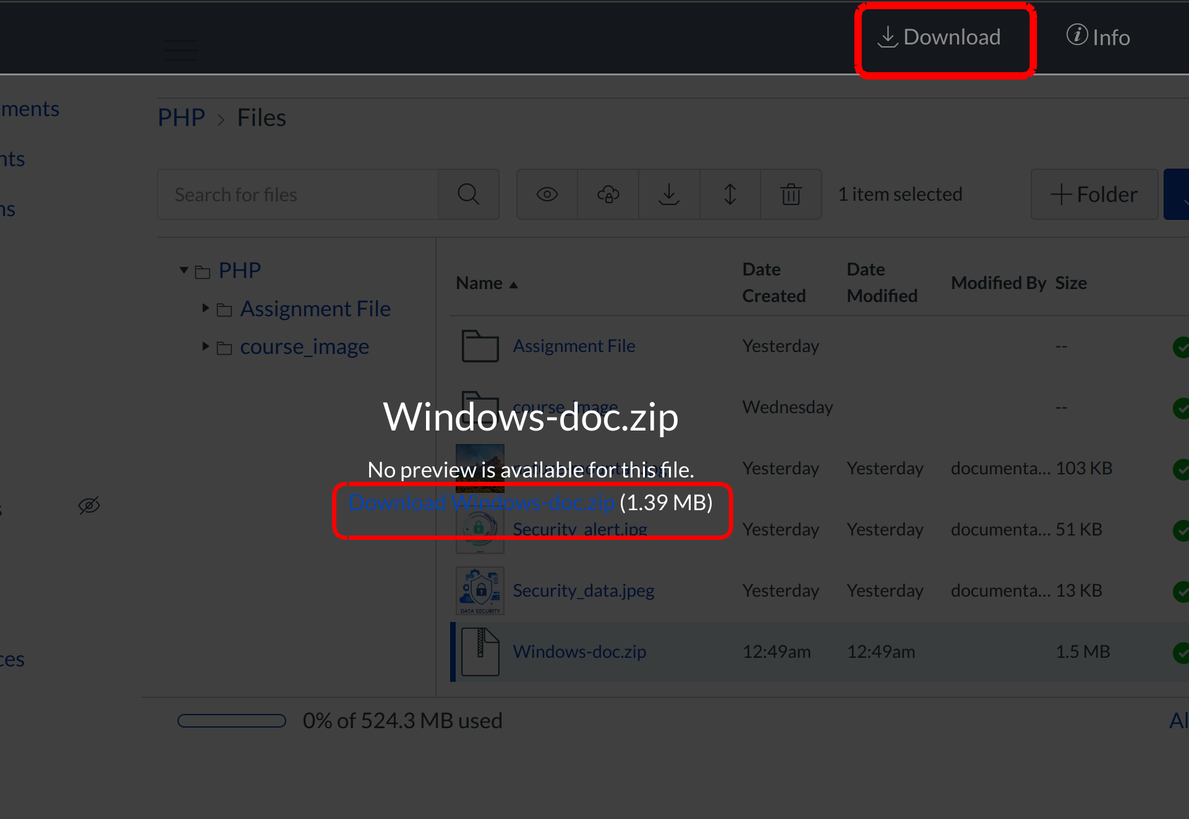
Task: Click the trash delete icon
Action: (x=791, y=195)
